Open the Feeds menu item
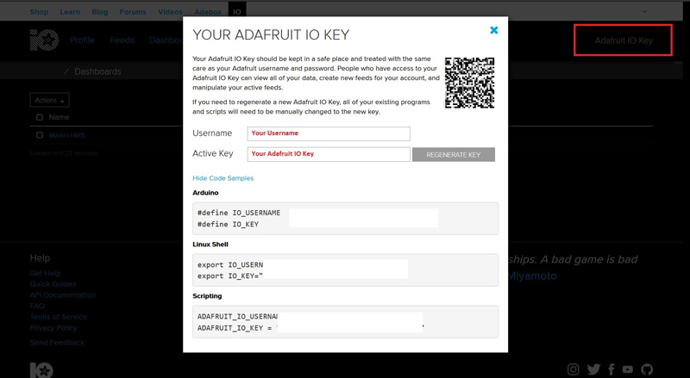The image size is (690, 378). point(122,40)
